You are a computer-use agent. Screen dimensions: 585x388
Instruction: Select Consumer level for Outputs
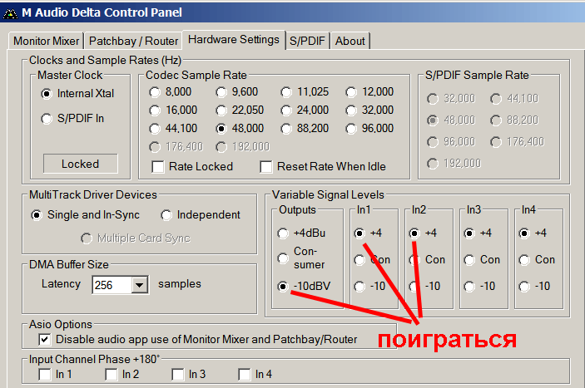(x=285, y=258)
